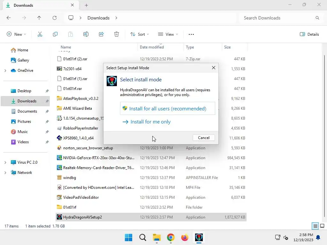Select the 7z2301-x64 file
Viewport: 327px width, 245px height.
pos(72,69)
